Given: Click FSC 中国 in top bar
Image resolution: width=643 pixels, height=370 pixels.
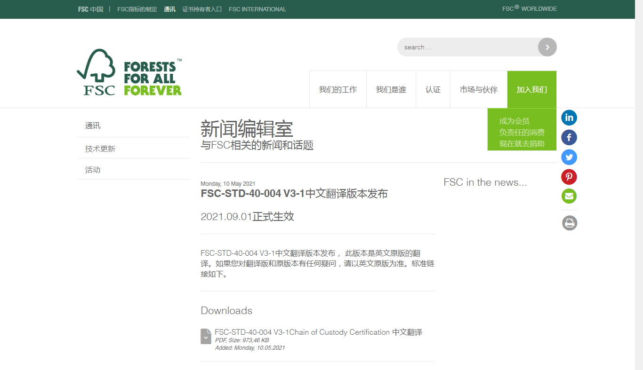Looking at the screenshot, I should coord(91,9).
